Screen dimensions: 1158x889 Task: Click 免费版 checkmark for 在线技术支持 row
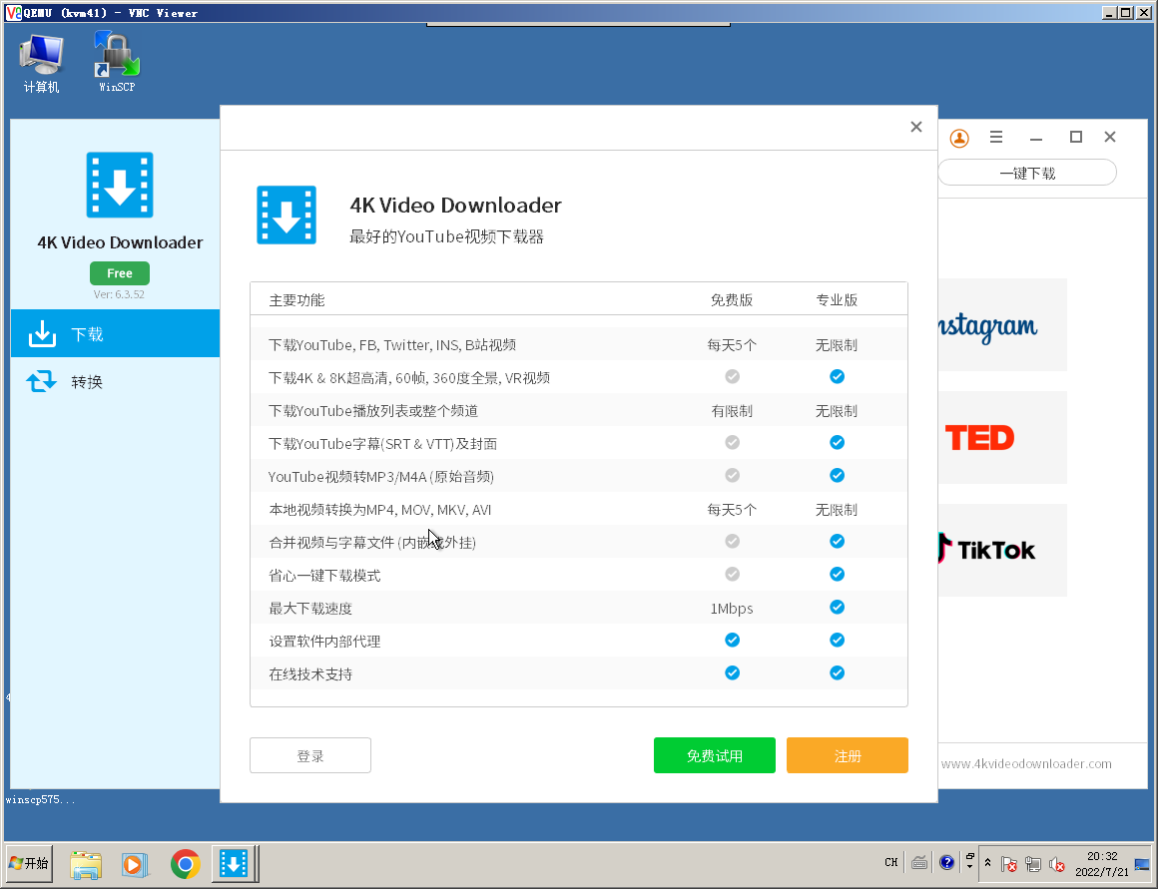pos(732,672)
